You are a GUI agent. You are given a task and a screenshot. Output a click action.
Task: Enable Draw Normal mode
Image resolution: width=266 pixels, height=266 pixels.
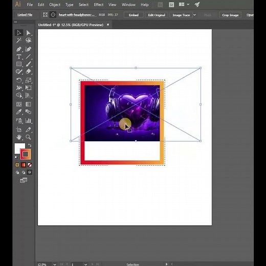point(17,172)
